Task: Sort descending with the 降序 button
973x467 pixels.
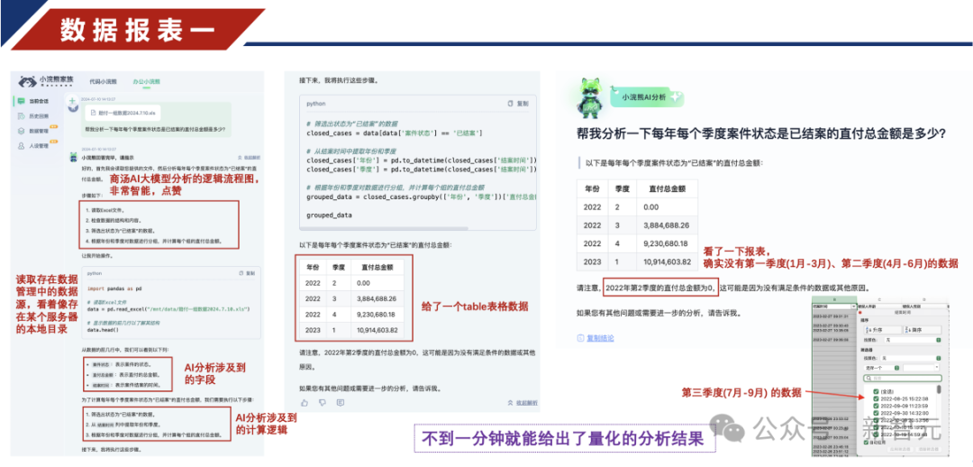Action: coord(923,330)
